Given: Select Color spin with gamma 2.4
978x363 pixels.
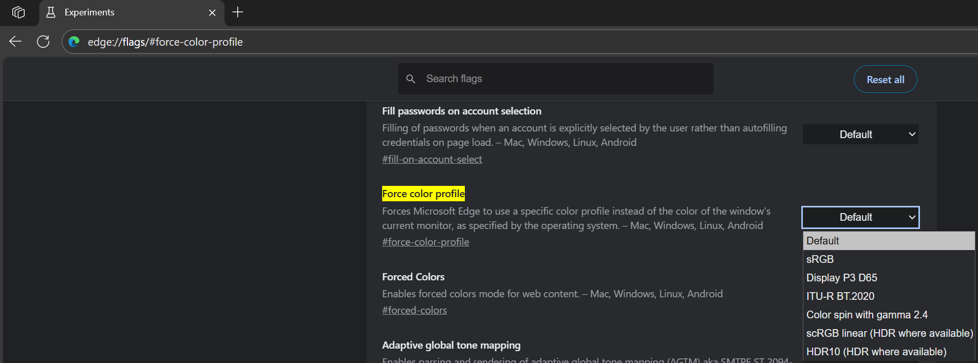Looking at the screenshot, I should (x=867, y=315).
